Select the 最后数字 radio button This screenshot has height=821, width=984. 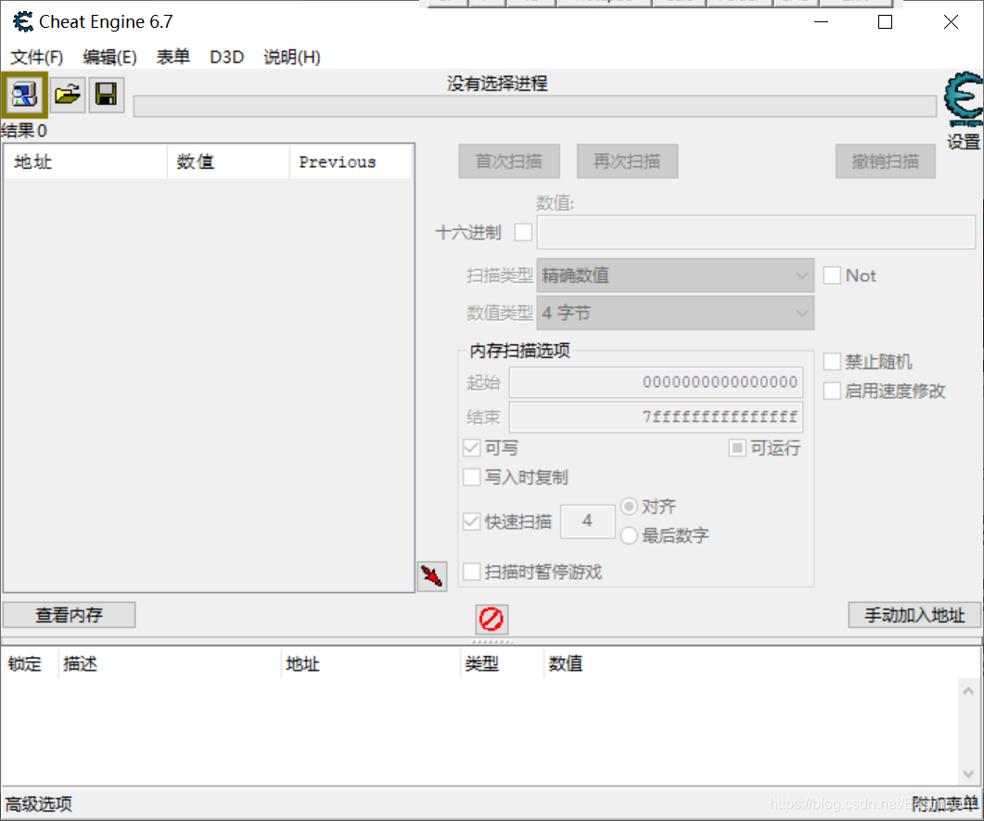(x=629, y=535)
